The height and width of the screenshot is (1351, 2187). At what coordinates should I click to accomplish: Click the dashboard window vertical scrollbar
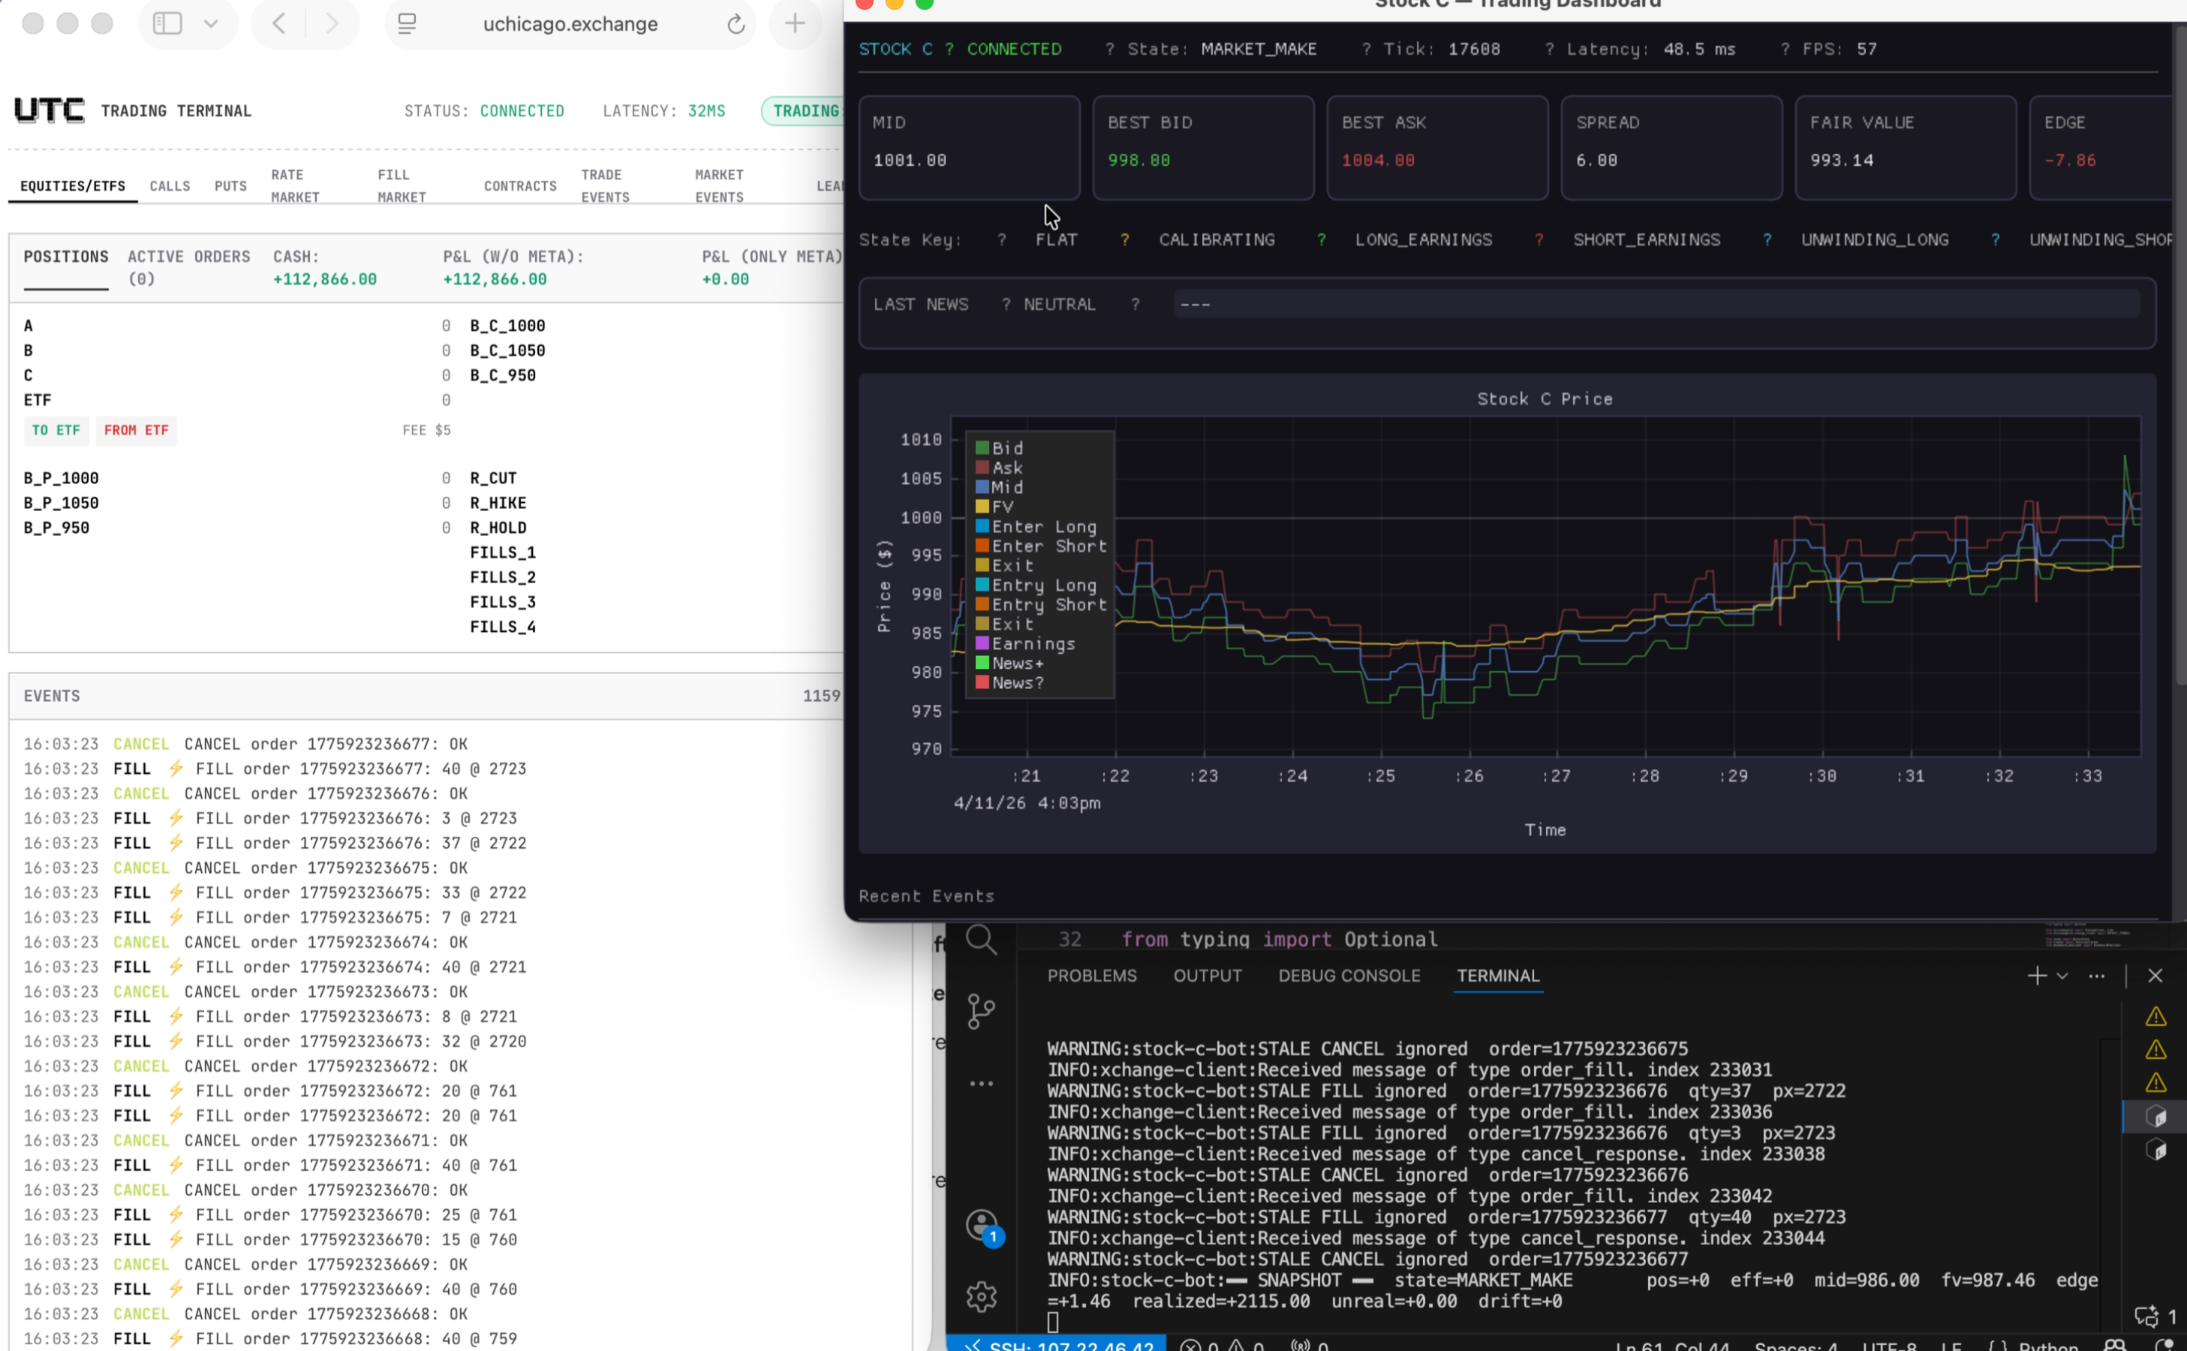[2179, 357]
